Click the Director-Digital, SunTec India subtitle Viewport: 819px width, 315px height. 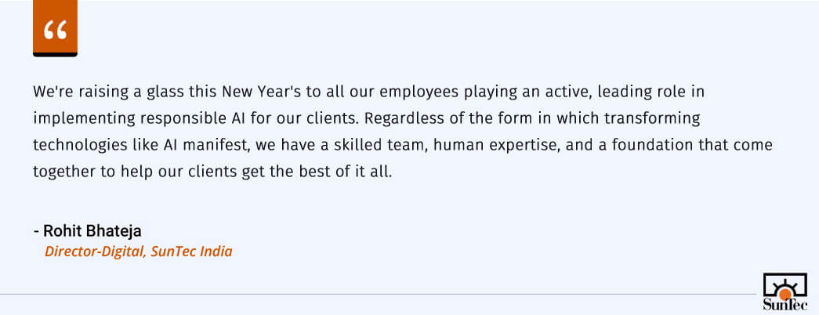point(138,252)
